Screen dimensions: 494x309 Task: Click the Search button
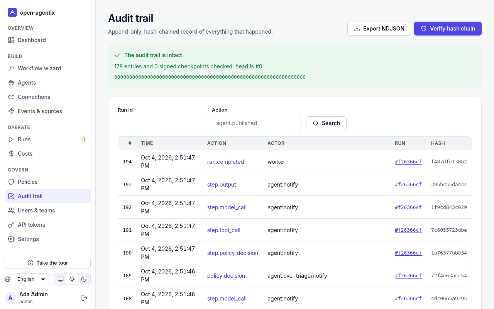[326, 123]
